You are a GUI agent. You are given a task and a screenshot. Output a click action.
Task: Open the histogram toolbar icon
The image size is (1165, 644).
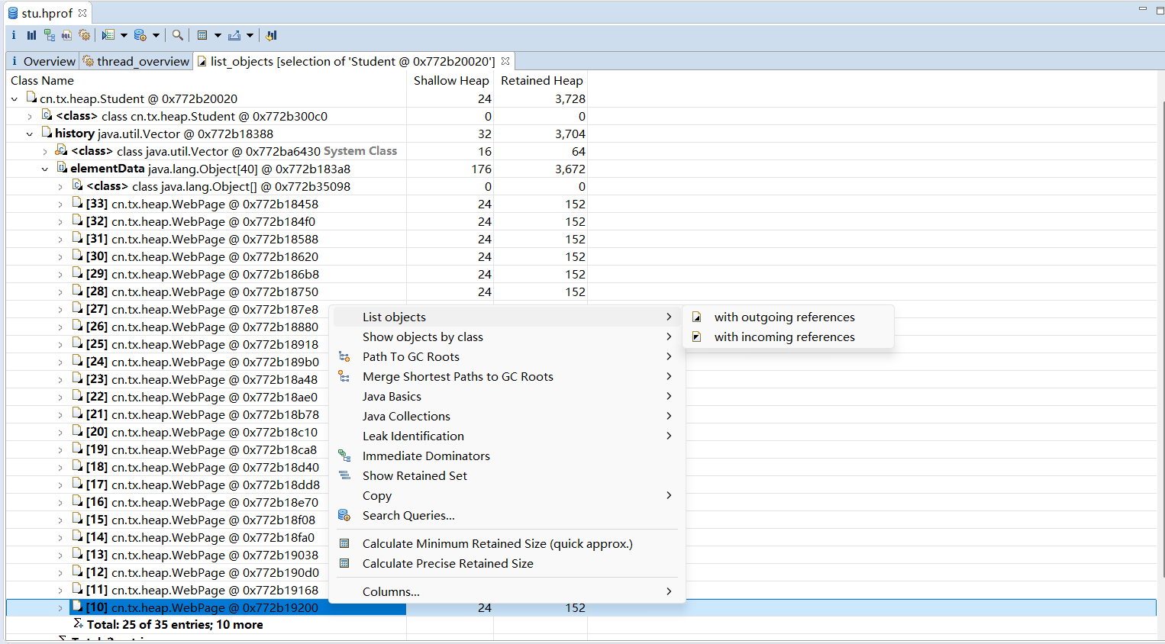tap(31, 35)
